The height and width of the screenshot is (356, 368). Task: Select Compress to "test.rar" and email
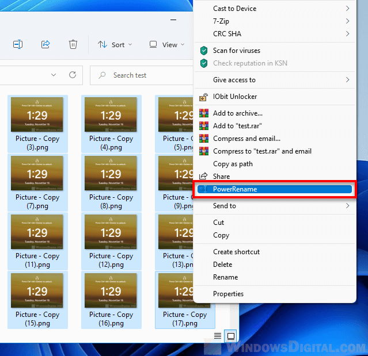(x=275, y=151)
